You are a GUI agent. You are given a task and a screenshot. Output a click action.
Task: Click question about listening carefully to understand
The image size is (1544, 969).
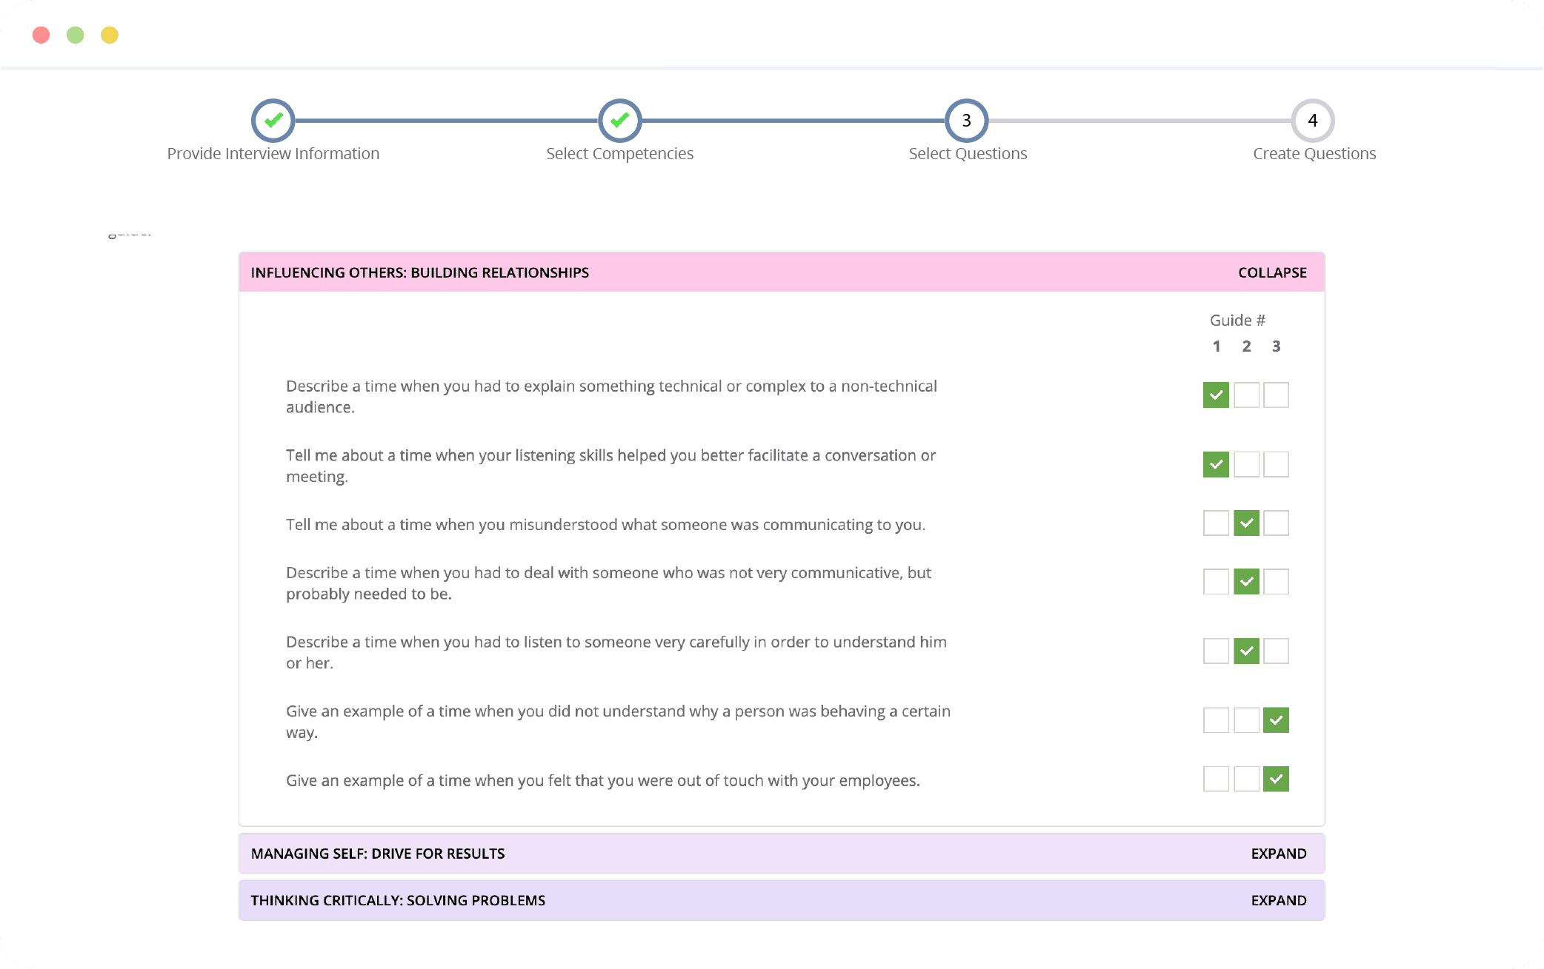coord(616,652)
